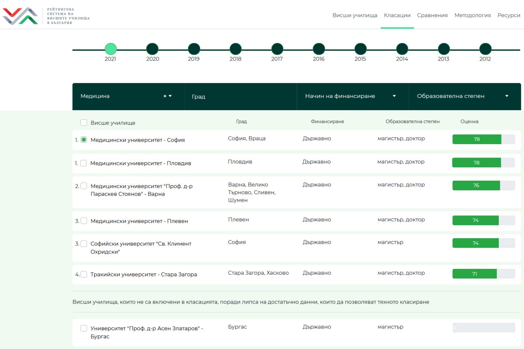This screenshot has width=524, height=349.
Task: Click the Образователна степен column header
Action: coord(412,122)
